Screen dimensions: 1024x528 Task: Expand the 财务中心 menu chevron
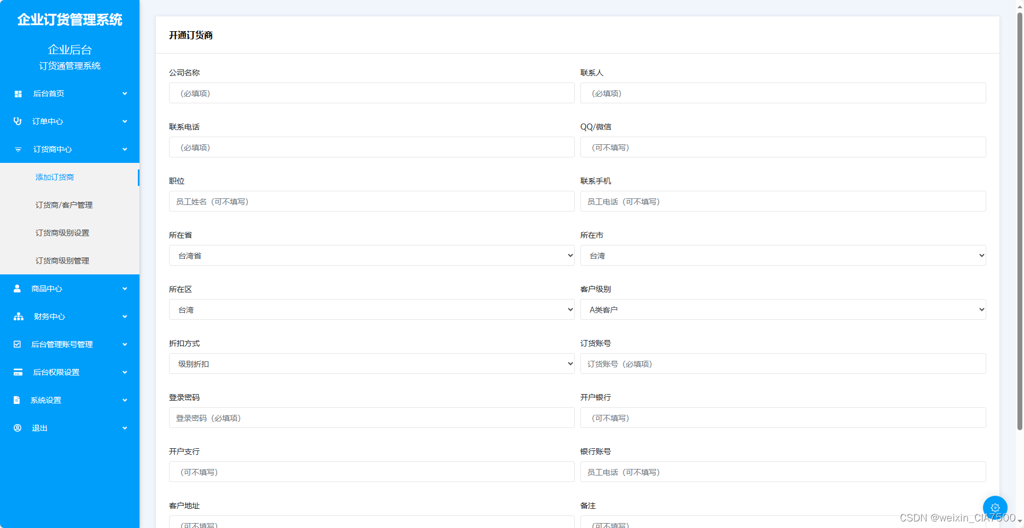(x=125, y=316)
